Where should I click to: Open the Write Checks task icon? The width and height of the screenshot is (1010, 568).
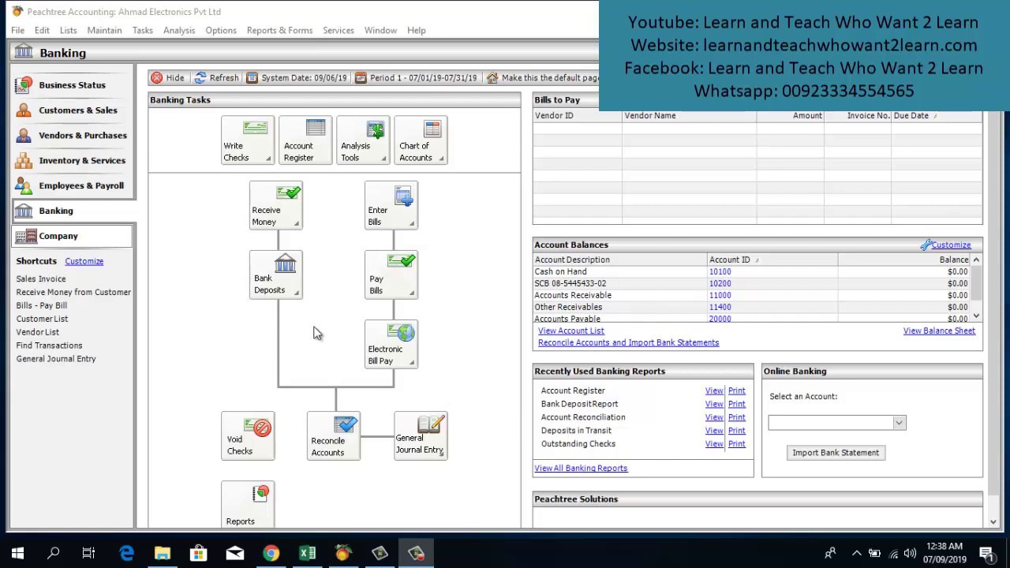pyautogui.click(x=248, y=140)
